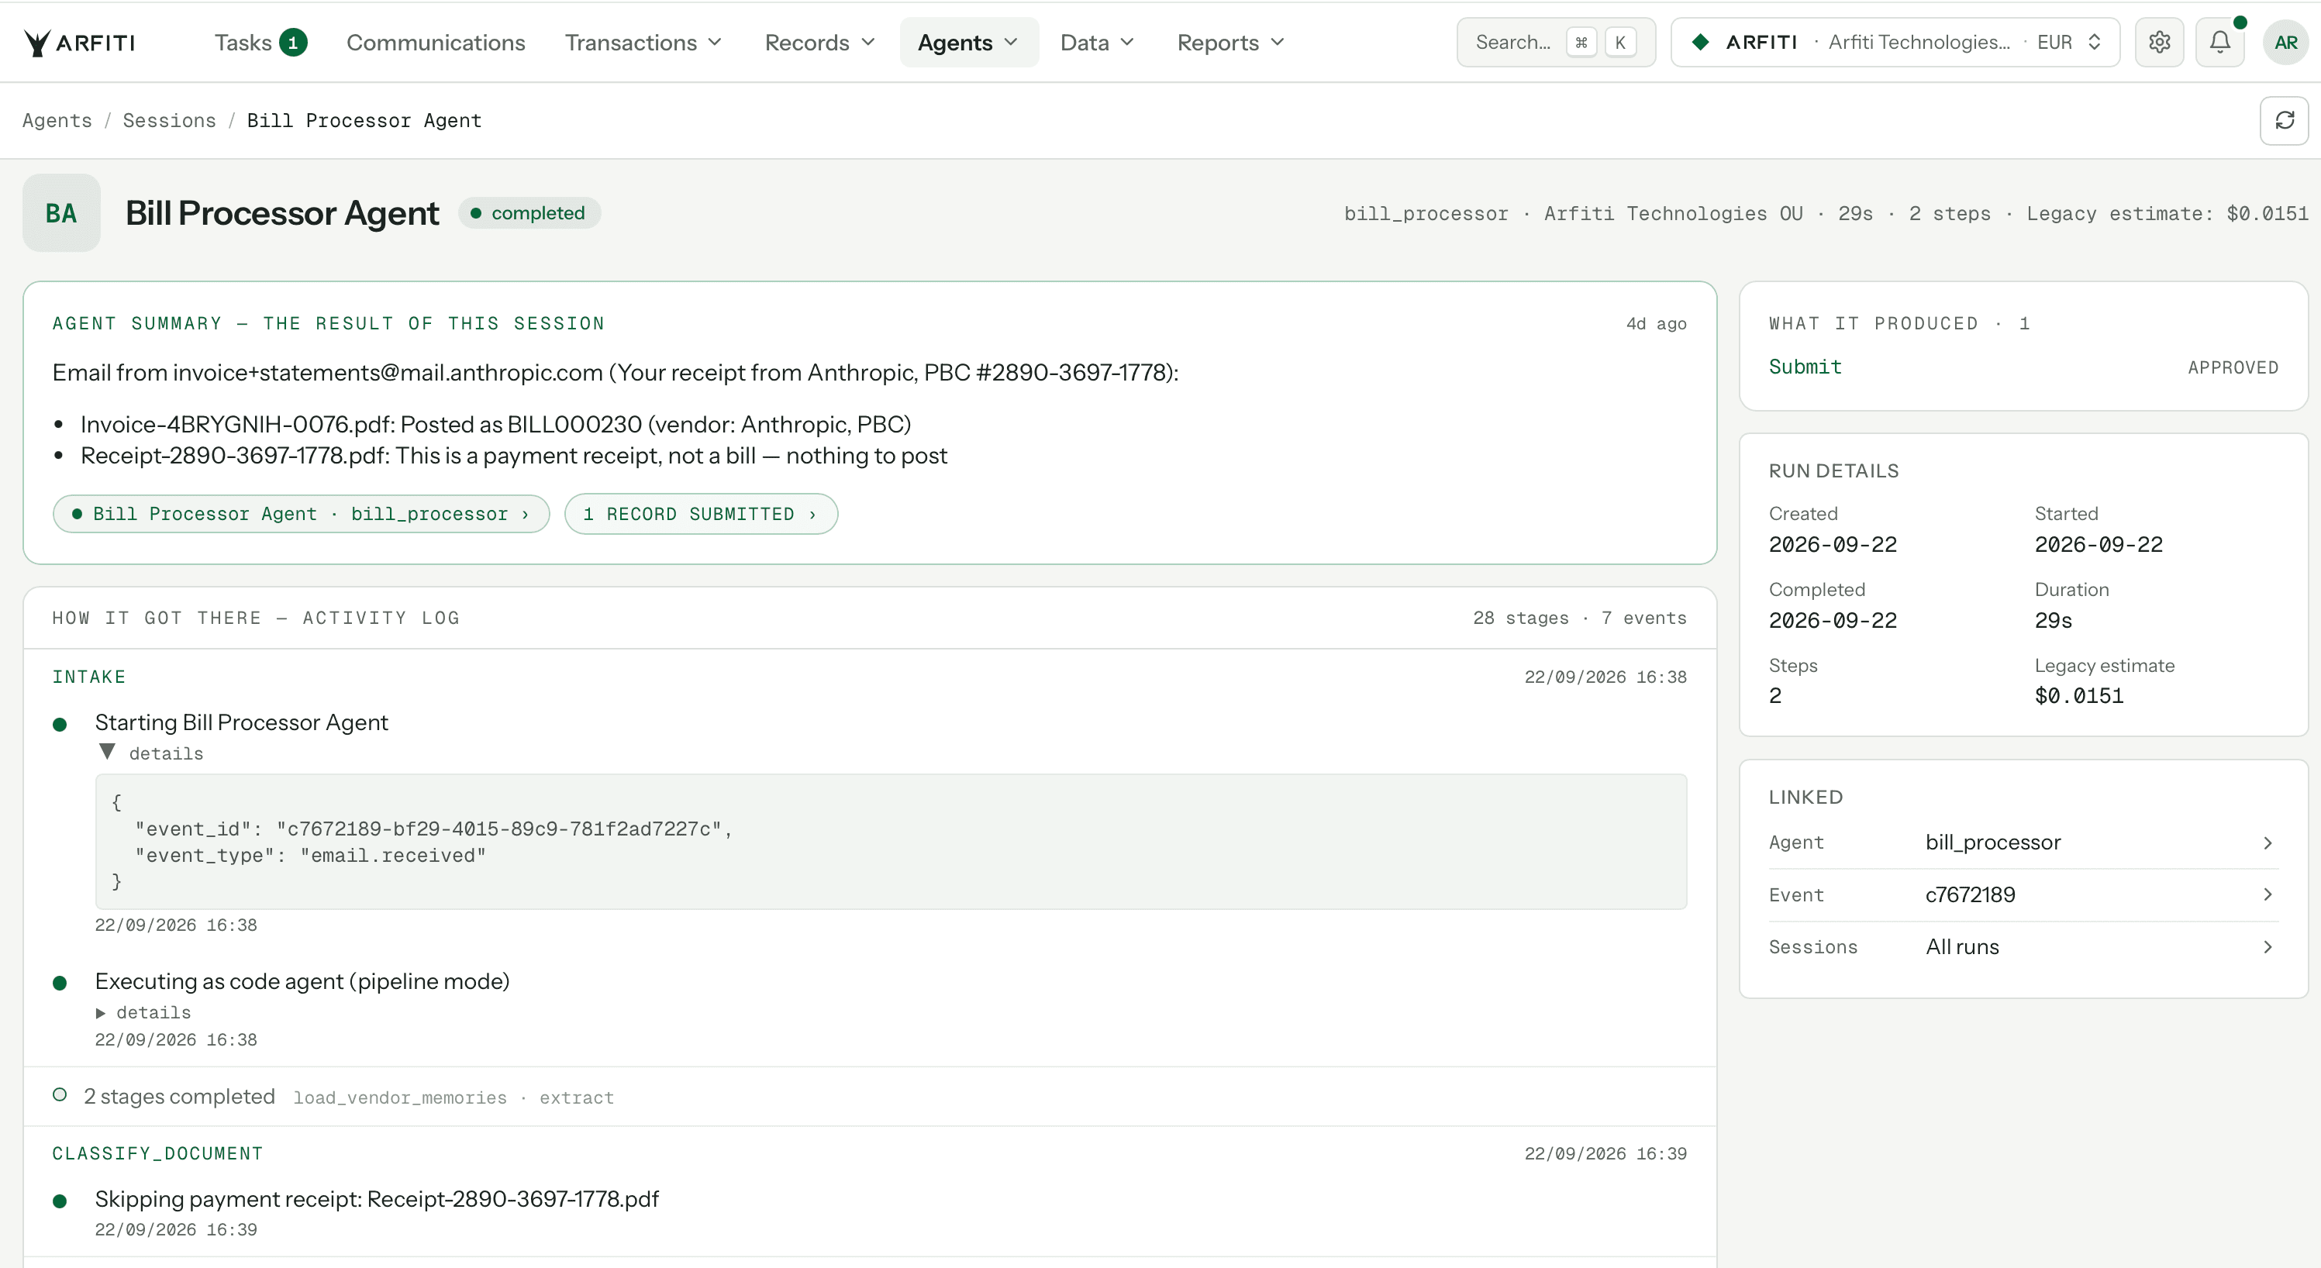Open the Agents dropdown menu
Screen dimensions: 2321x1268
pos(968,43)
